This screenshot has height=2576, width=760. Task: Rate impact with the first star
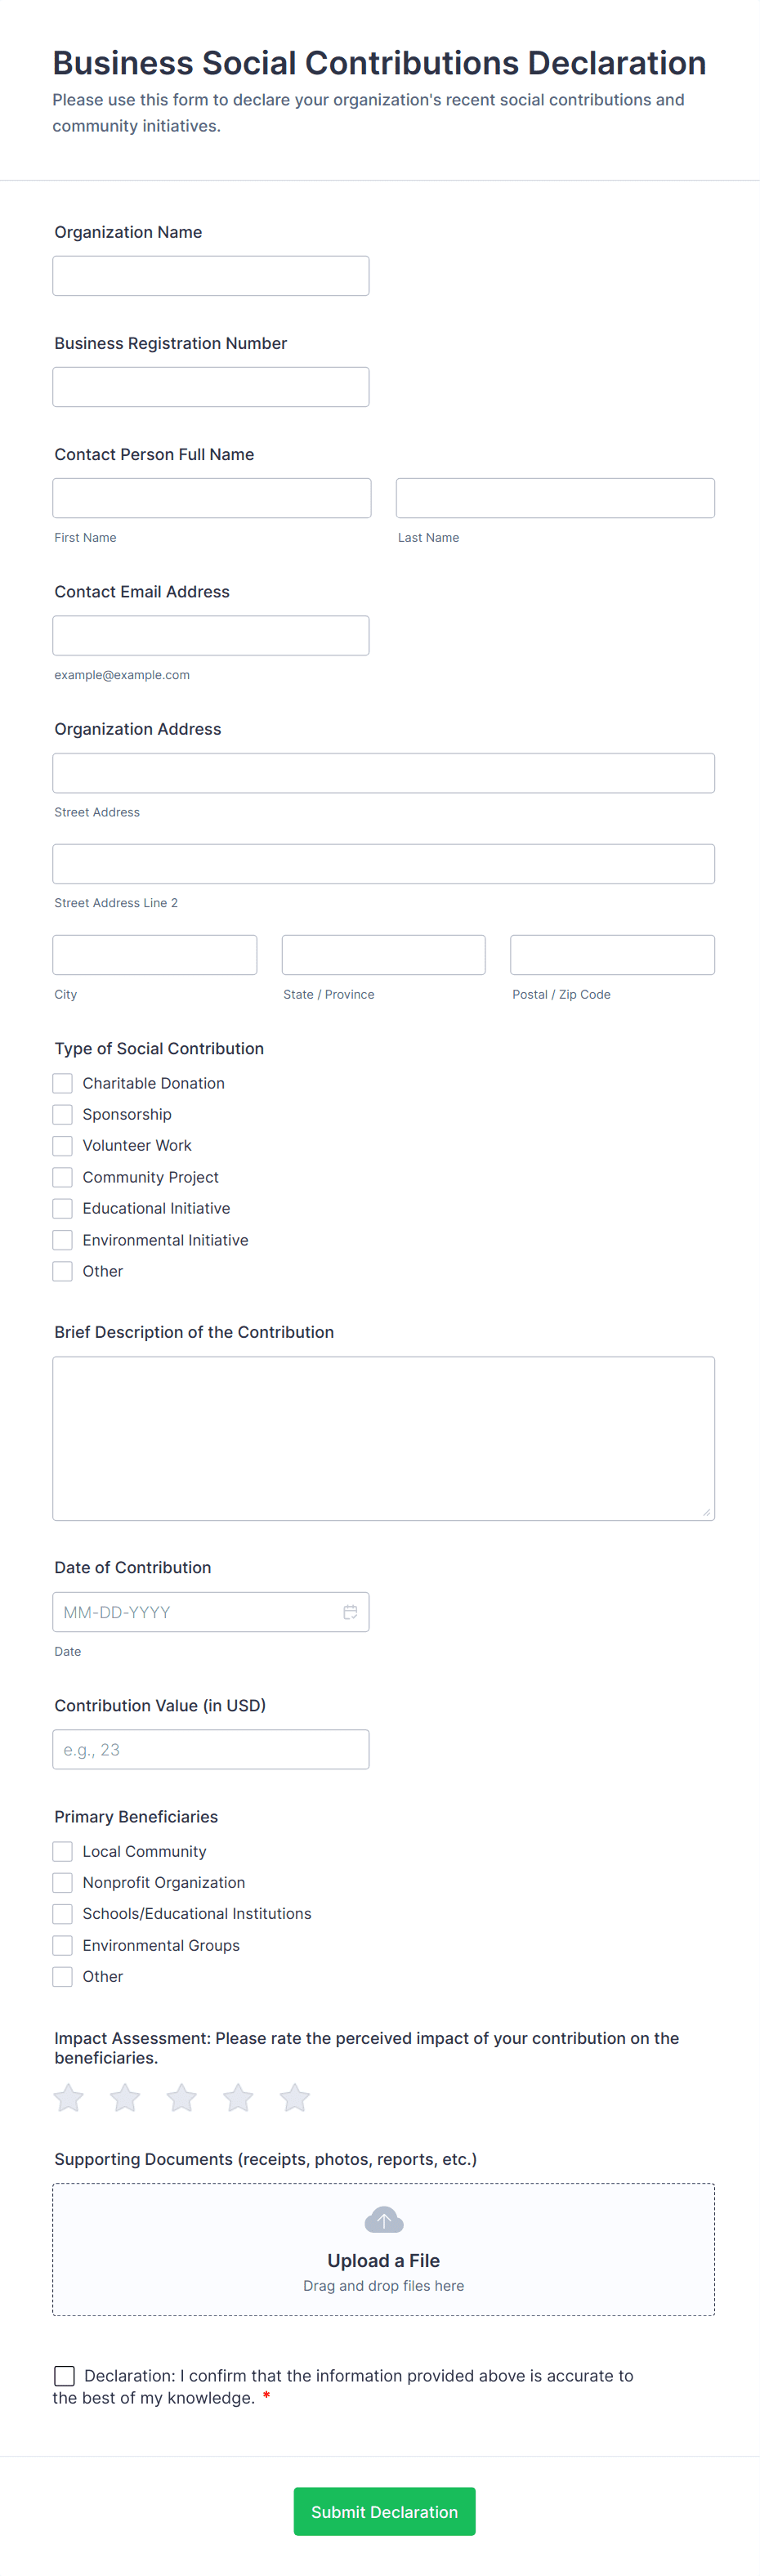click(x=69, y=2097)
